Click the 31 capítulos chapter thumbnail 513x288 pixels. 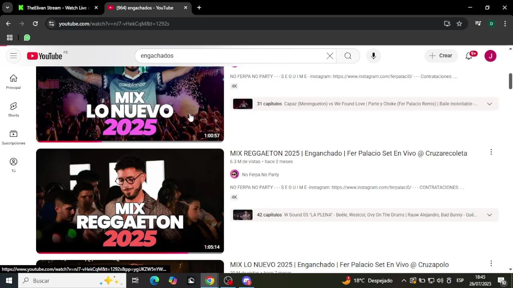243,104
